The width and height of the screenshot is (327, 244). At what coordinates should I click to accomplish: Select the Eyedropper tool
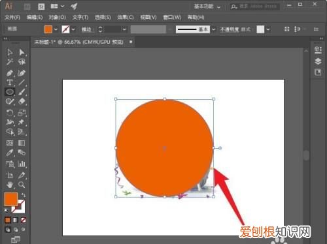coord(10,153)
